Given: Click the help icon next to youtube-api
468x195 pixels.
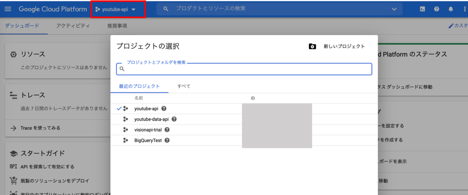Looking at the screenshot, I should [164, 109].
